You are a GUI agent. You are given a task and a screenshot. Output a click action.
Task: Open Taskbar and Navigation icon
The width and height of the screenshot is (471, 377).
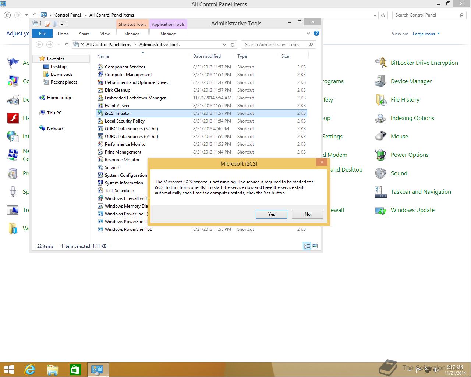(381, 192)
